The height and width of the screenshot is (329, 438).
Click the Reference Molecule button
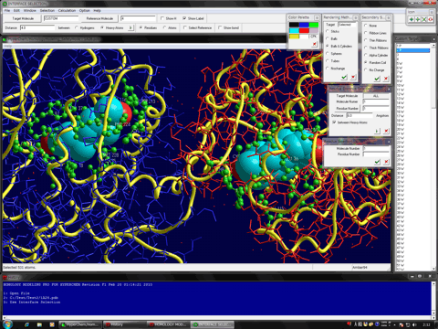pos(99,18)
